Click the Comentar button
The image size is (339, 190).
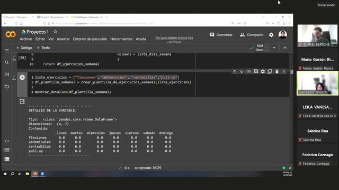221,35
